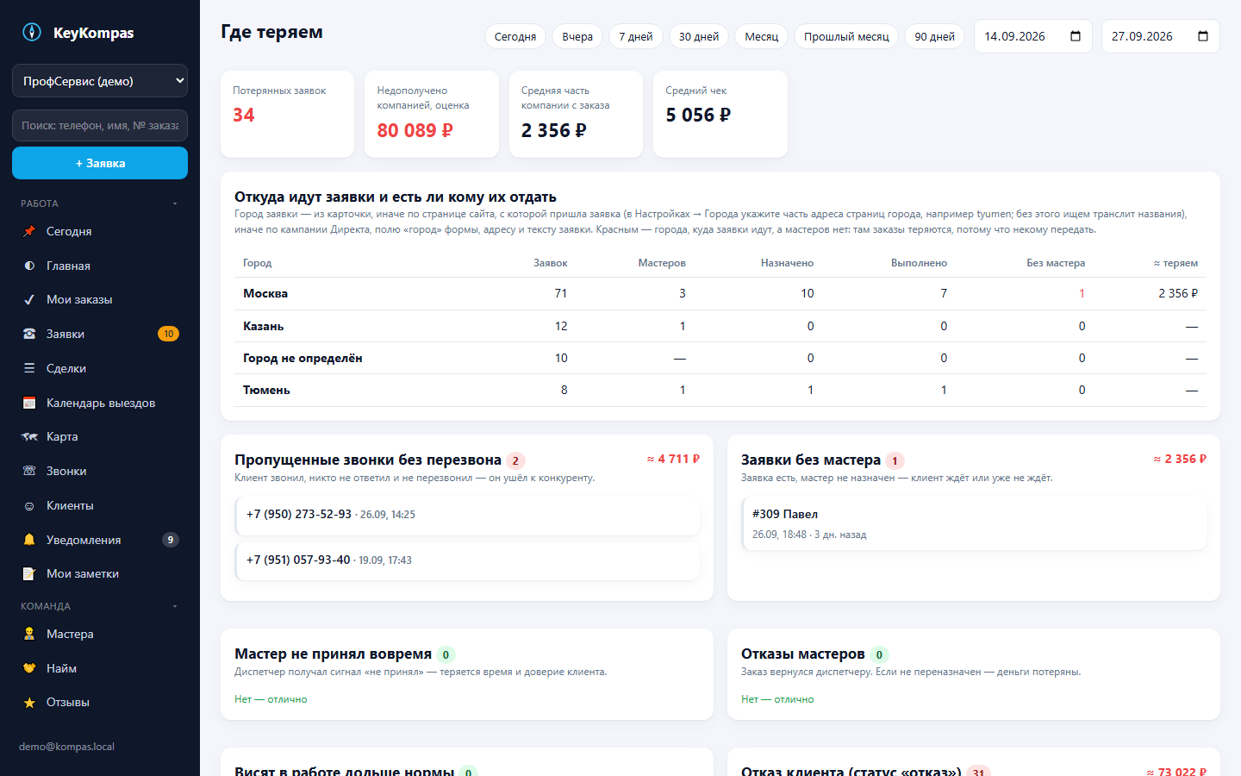The image size is (1241, 776).
Task: Click the Казань row city name
Action: (264, 326)
